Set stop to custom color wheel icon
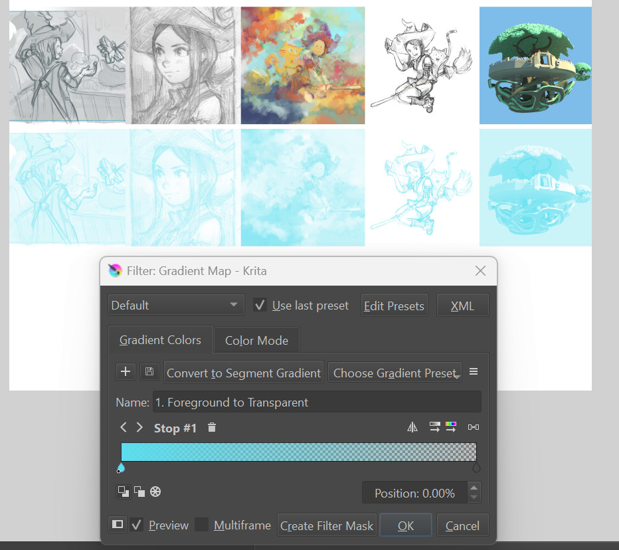Image resolution: width=619 pixels, height=550 pixels. click(x=155, y=492)
